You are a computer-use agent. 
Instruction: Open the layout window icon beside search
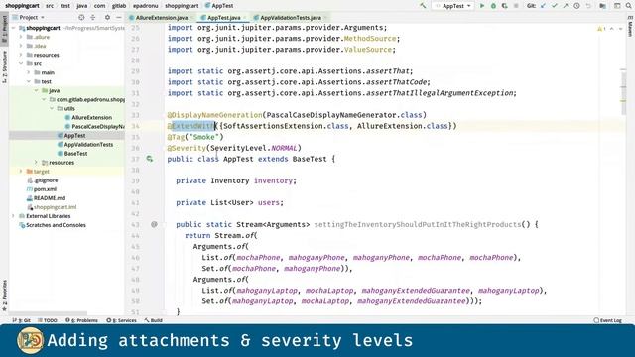pos(617,6)
